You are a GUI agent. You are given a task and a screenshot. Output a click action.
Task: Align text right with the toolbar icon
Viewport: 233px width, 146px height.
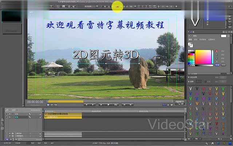point(146,7)
